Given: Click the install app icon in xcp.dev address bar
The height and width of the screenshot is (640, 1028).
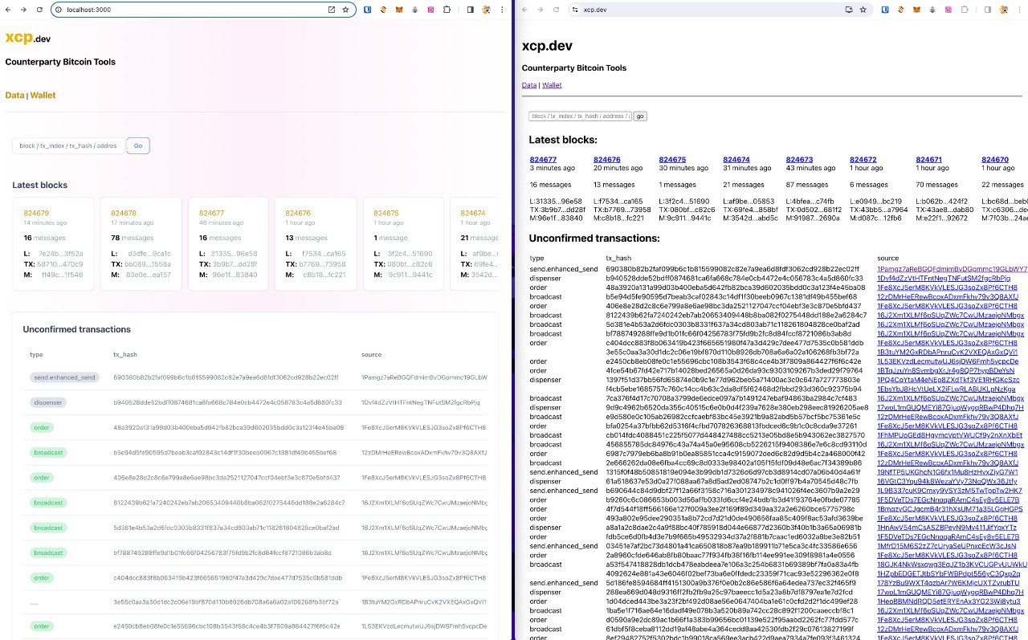Looking at the screenshot, I should click(x=849, y=10).
